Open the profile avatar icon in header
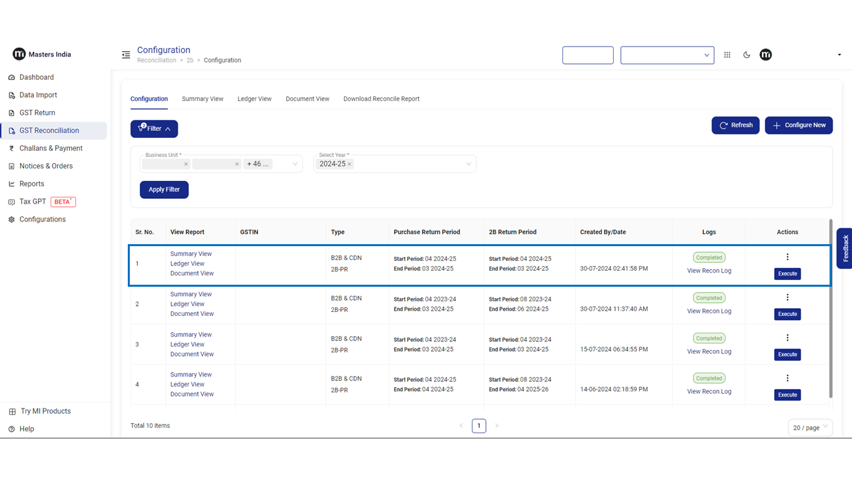 [x=765, y=55]
